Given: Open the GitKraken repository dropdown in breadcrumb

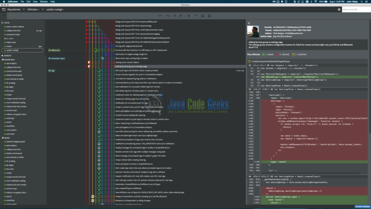Looking at the screenshot, I should tap(33, 9).
